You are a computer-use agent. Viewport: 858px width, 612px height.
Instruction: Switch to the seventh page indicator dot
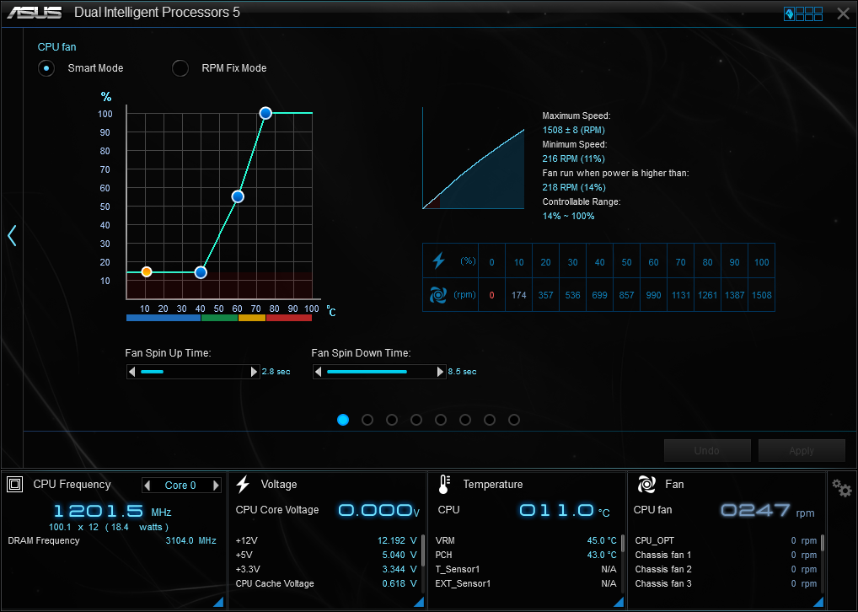tap(490, 420)
